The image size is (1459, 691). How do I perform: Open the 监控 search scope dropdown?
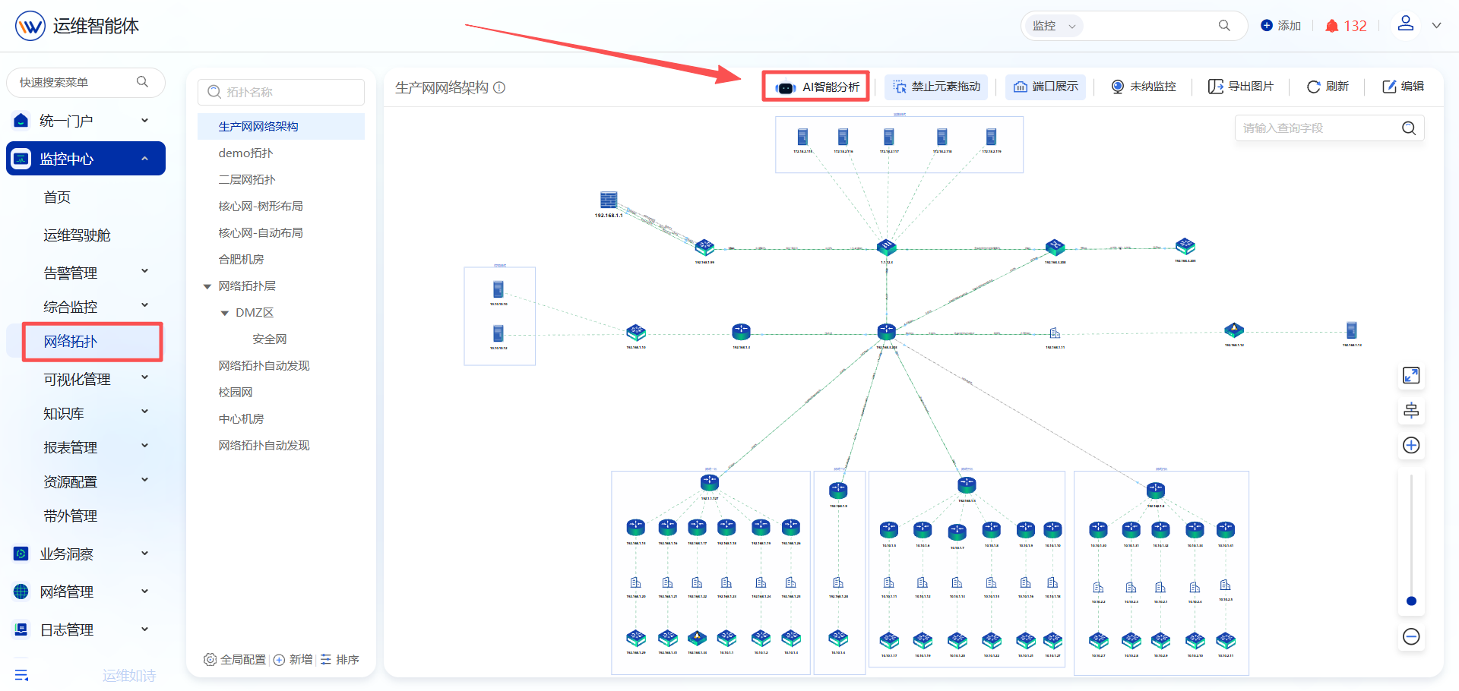(x=1054, y=26)
